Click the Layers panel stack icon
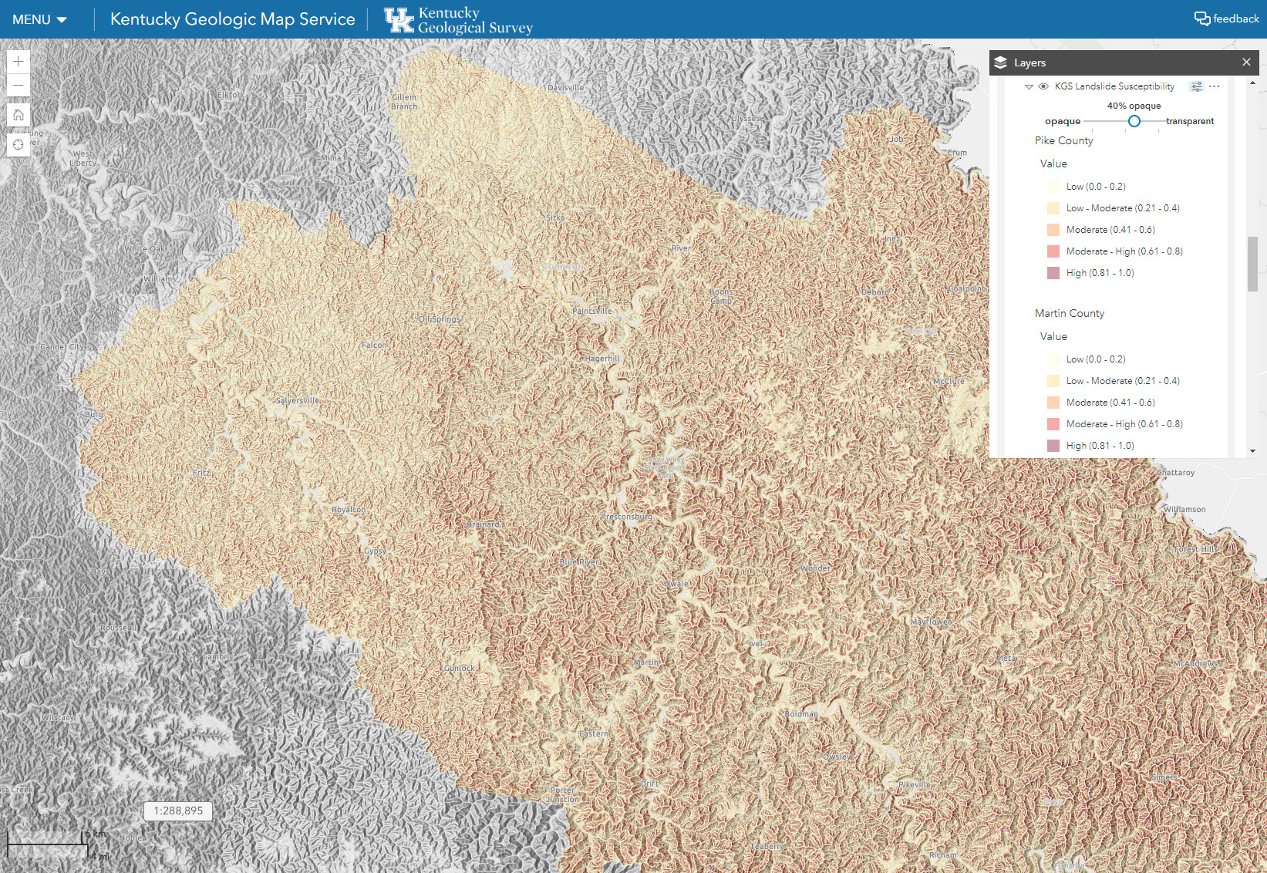The image size is (1267, 873). pos(1001,62)
